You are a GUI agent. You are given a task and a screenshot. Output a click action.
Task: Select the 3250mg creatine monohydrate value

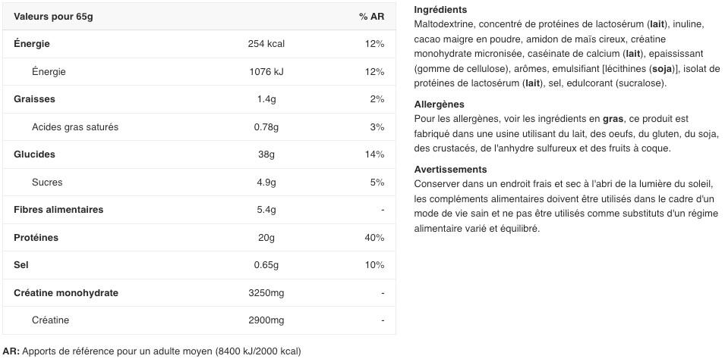[266, 293]
